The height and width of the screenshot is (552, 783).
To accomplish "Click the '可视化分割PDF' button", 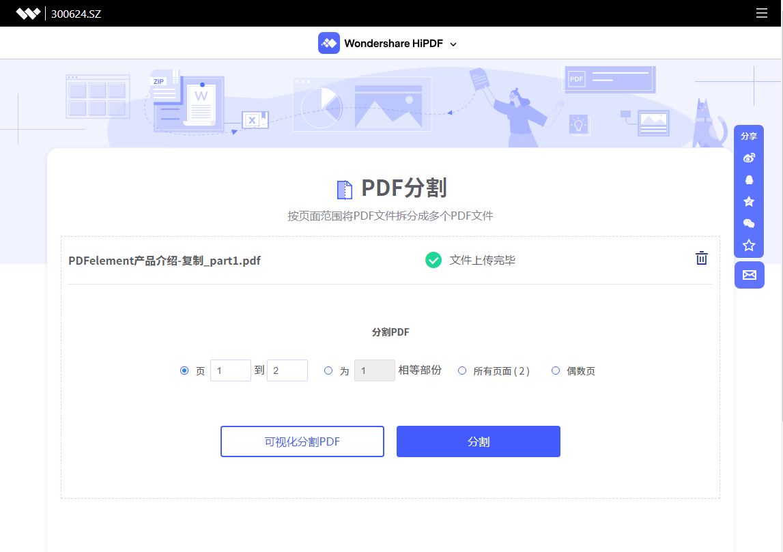I will (302, 441).
